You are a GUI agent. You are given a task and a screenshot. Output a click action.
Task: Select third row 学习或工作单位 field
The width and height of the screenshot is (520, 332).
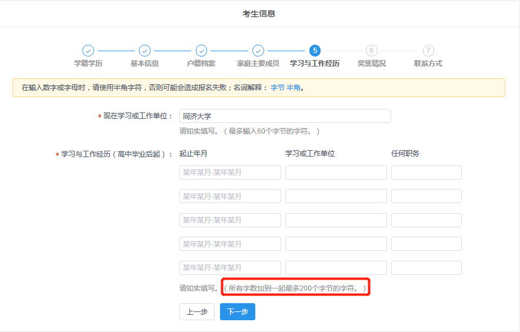click(x=336, y=220)
